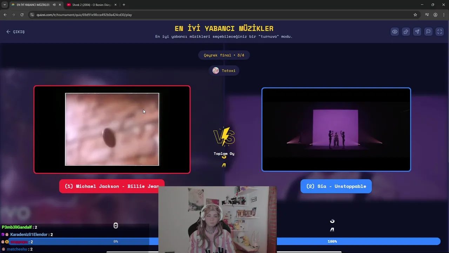449x253 pixels.
Task: Click chat user matcheshu
Action: (x=17, y=249)
